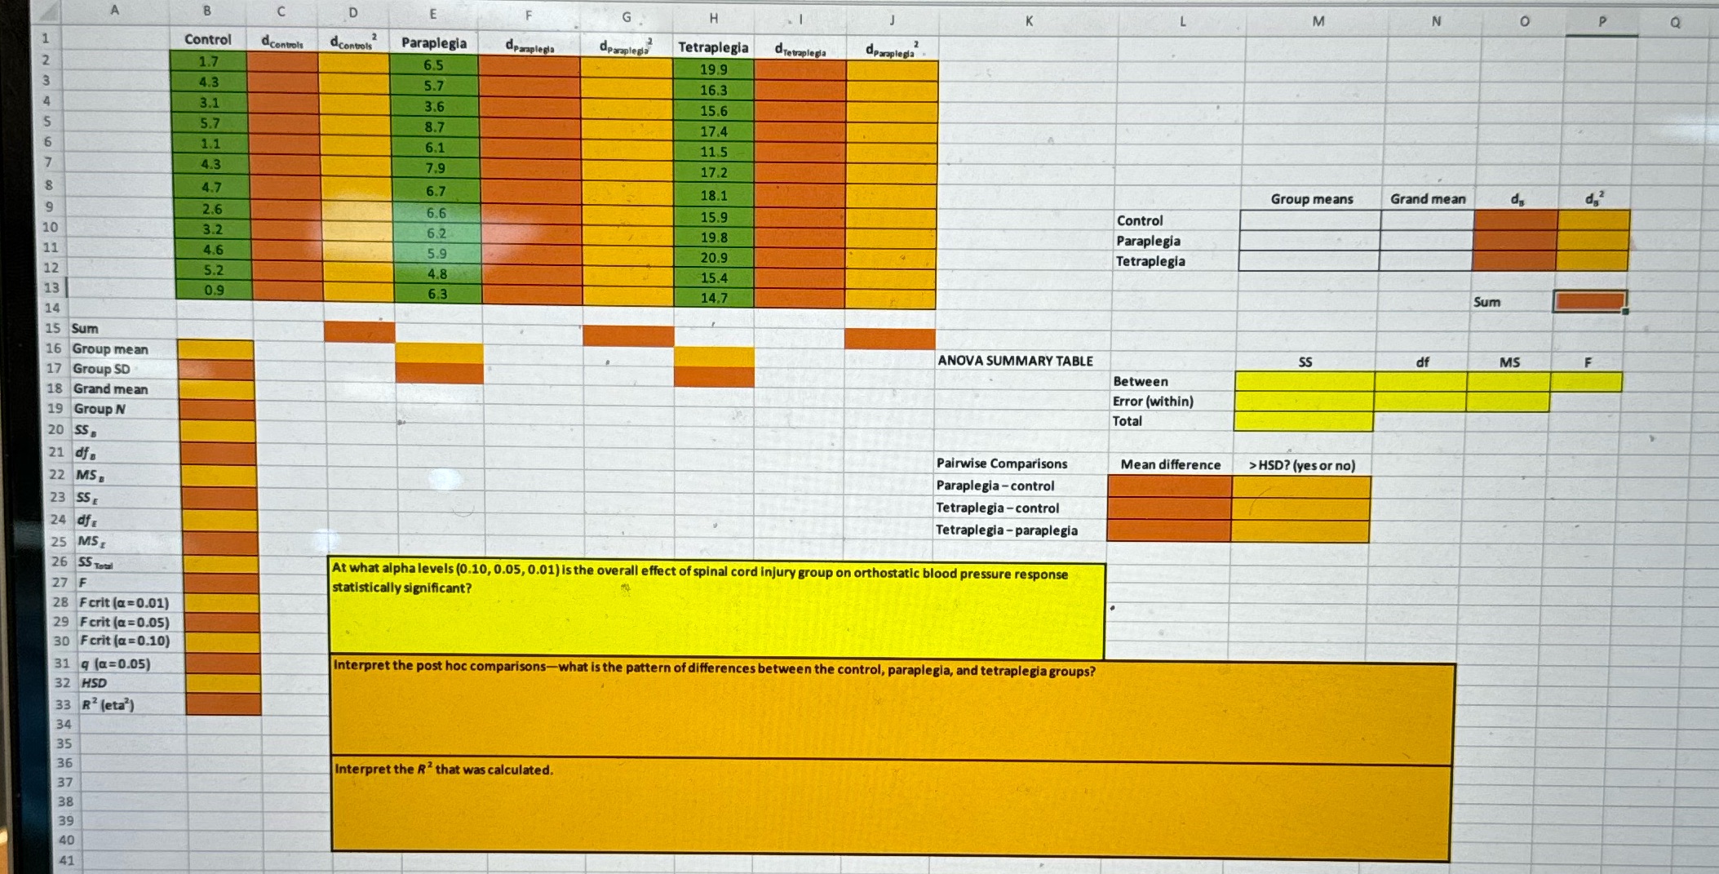Screen dimensions: 1719x874
Task: Click the >HSD cell for Tetraplegia – paraplegia
Action: pyautogui.click(x=1300, y=531)
